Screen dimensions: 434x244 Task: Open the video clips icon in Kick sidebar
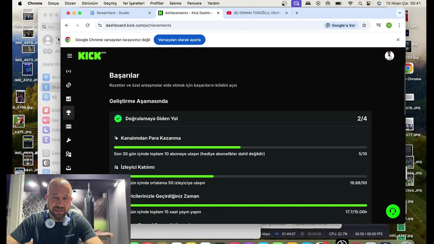click(x=68, y=126)
